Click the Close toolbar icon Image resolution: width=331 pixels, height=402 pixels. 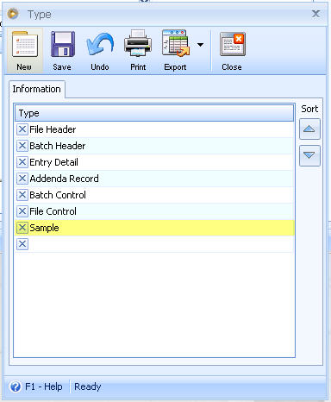click(232, 50)
